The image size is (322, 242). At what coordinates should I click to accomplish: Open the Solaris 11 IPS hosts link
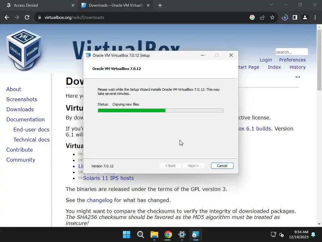tap(108, 178)
